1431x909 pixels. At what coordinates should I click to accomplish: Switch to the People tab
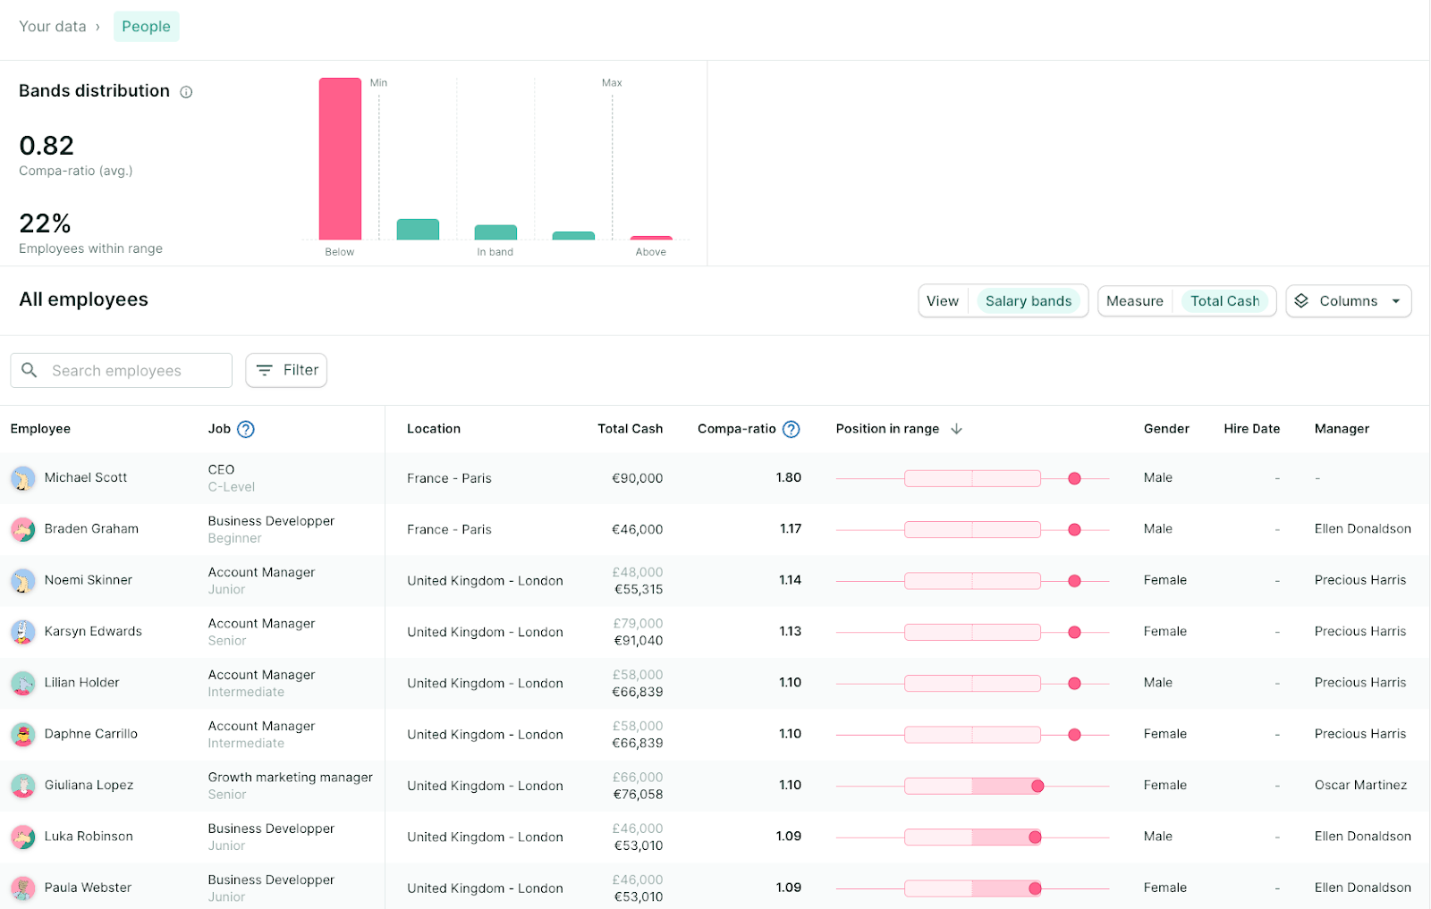coord(146,26)
